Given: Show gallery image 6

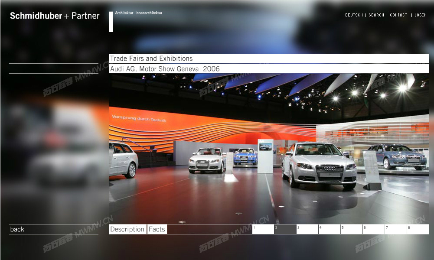Looking at the screenshot, I should click(x=374, y=229).
